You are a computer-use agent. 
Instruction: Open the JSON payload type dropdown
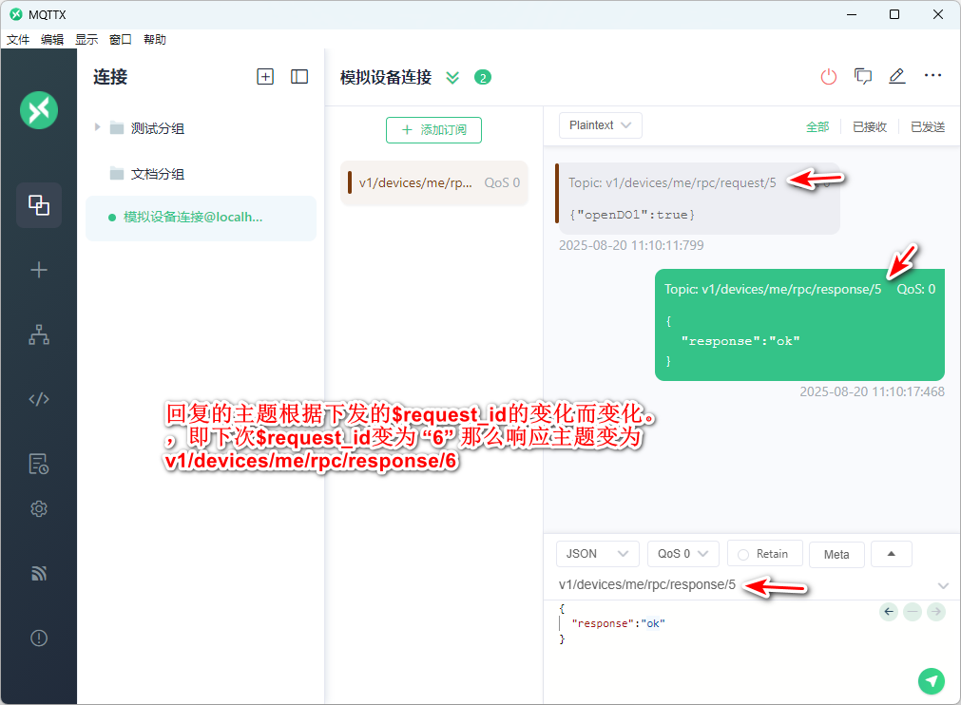tap(597, 554)
